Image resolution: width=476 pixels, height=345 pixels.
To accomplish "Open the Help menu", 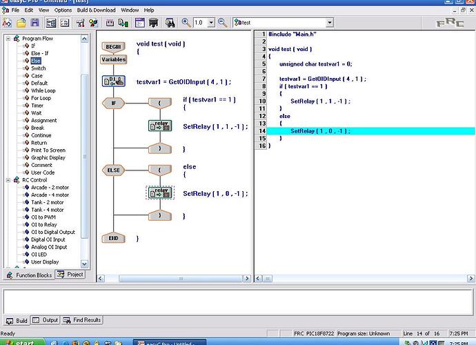I will click(x=149, y=10).
